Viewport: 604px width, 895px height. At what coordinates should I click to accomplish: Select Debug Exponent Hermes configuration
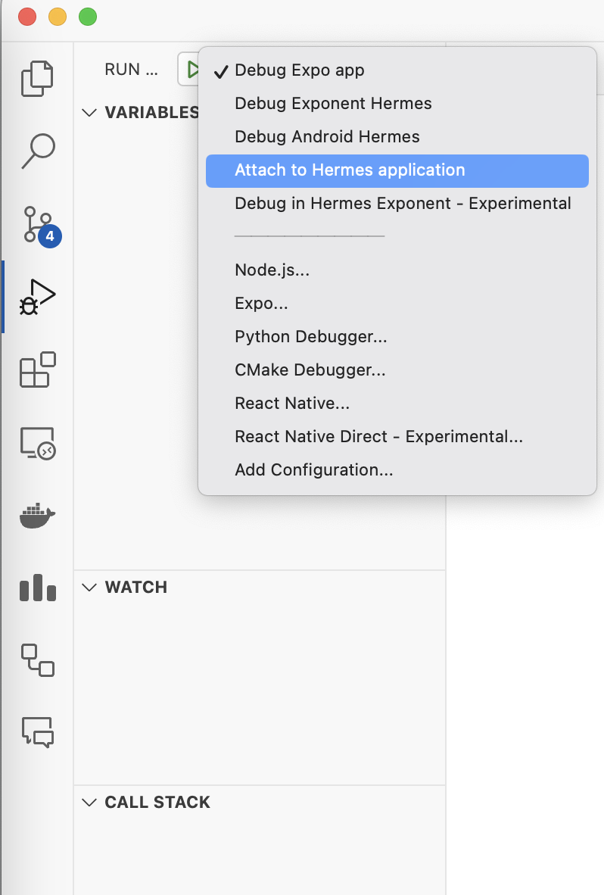(x=397, y=103)
